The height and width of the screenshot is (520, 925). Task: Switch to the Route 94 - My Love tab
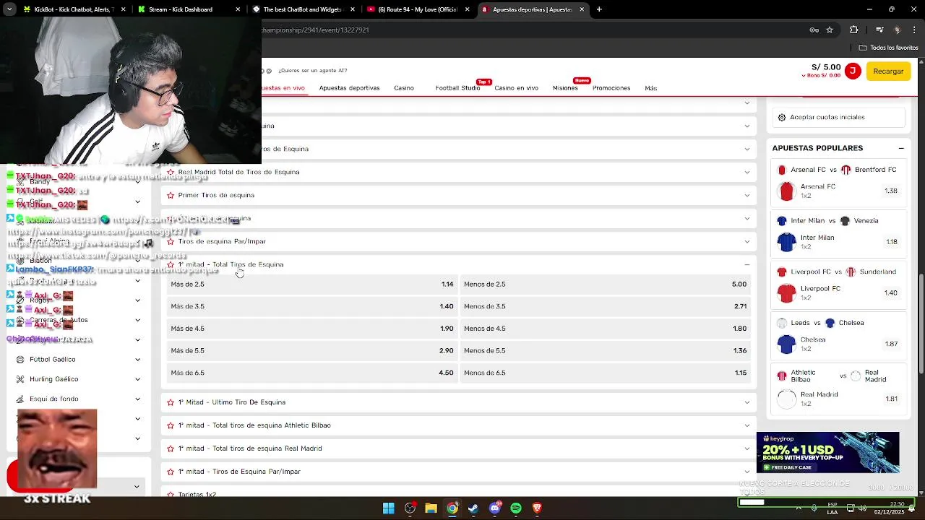pyautogui.click(x=418, y=9)
